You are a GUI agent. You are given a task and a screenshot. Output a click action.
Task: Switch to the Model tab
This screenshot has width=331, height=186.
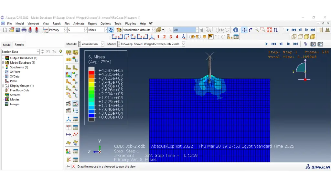(7, 45)
